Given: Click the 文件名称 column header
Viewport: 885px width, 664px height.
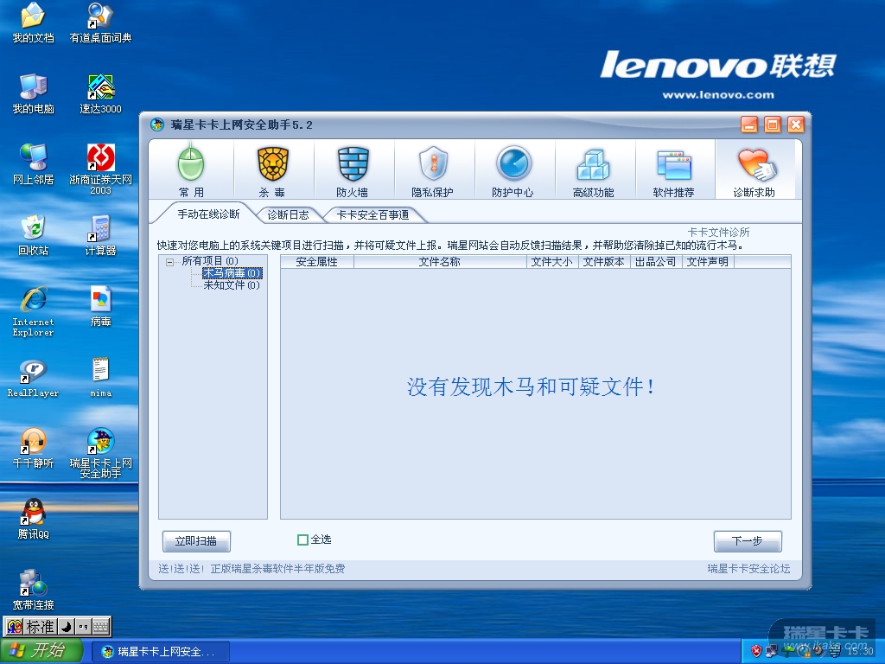Looking at the screenshot, I should (440, 262).
